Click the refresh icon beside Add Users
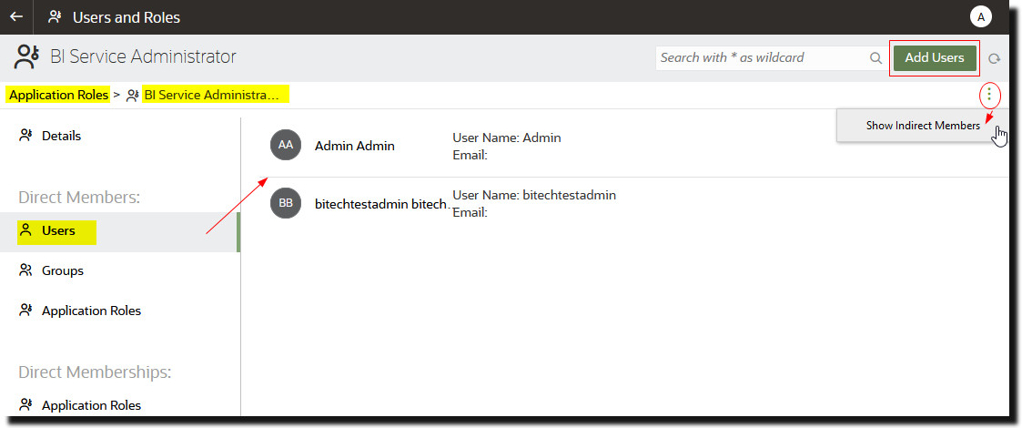Screen dimensions: 1022x428 tap(994, 58)
